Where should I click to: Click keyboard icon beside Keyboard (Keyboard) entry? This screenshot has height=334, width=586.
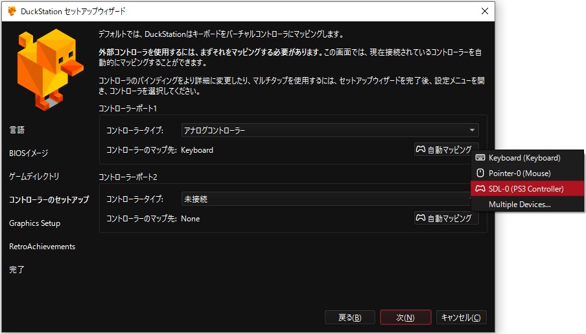point(480,157)
